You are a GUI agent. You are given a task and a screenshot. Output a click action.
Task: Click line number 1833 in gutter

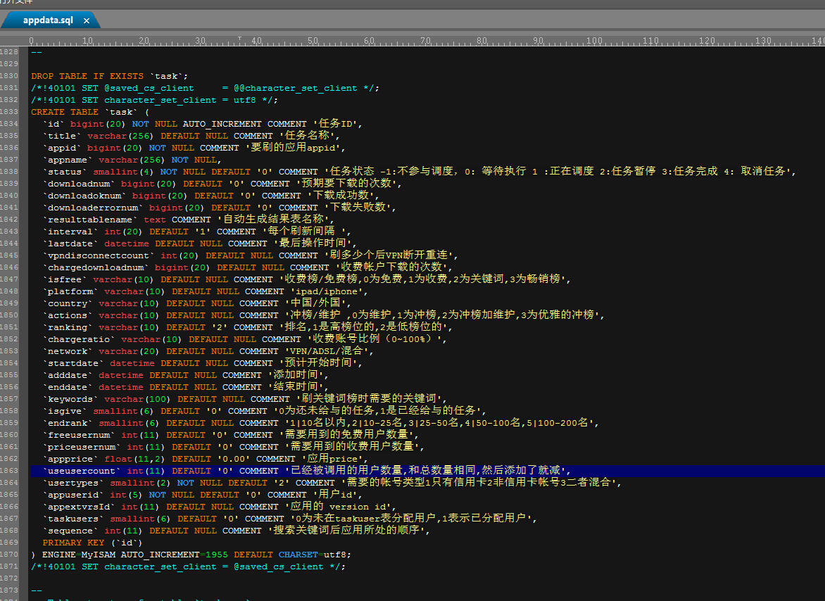click(x=9, y=111)
